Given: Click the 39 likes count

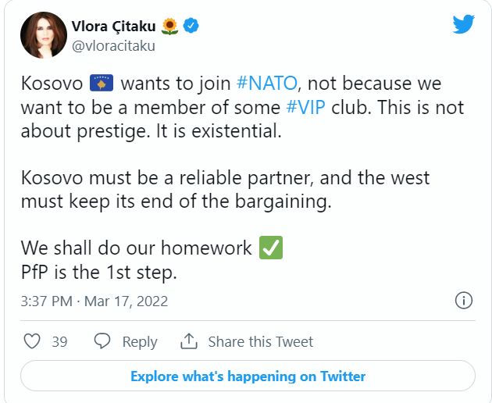Looking at the screenshot, I should (59, 341).
